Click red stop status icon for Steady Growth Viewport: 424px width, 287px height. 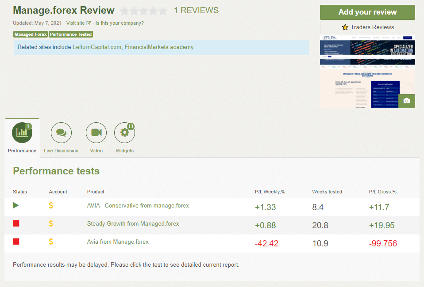point(16,223)
